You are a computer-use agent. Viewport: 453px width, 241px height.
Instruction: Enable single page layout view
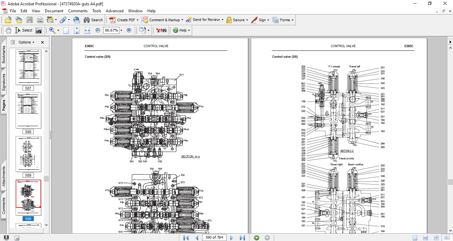point(415,237)
